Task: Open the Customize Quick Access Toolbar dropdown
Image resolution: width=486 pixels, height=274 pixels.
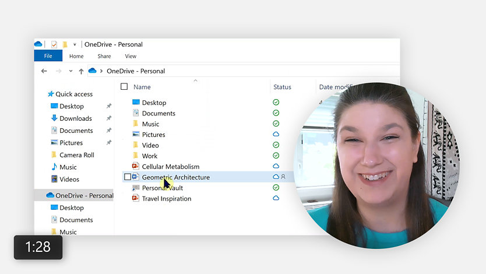Action: pyautogui.click(x=75, y=45)
